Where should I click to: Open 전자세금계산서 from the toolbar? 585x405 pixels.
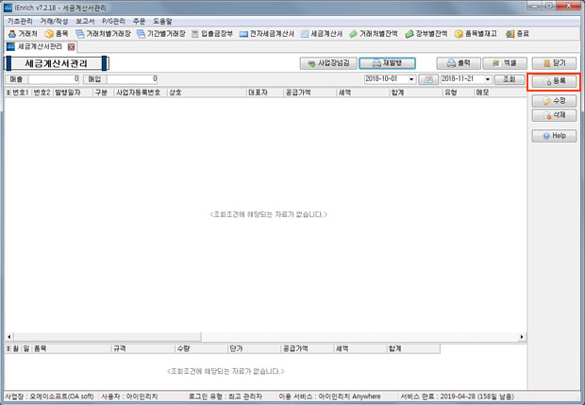pos(267,33)
